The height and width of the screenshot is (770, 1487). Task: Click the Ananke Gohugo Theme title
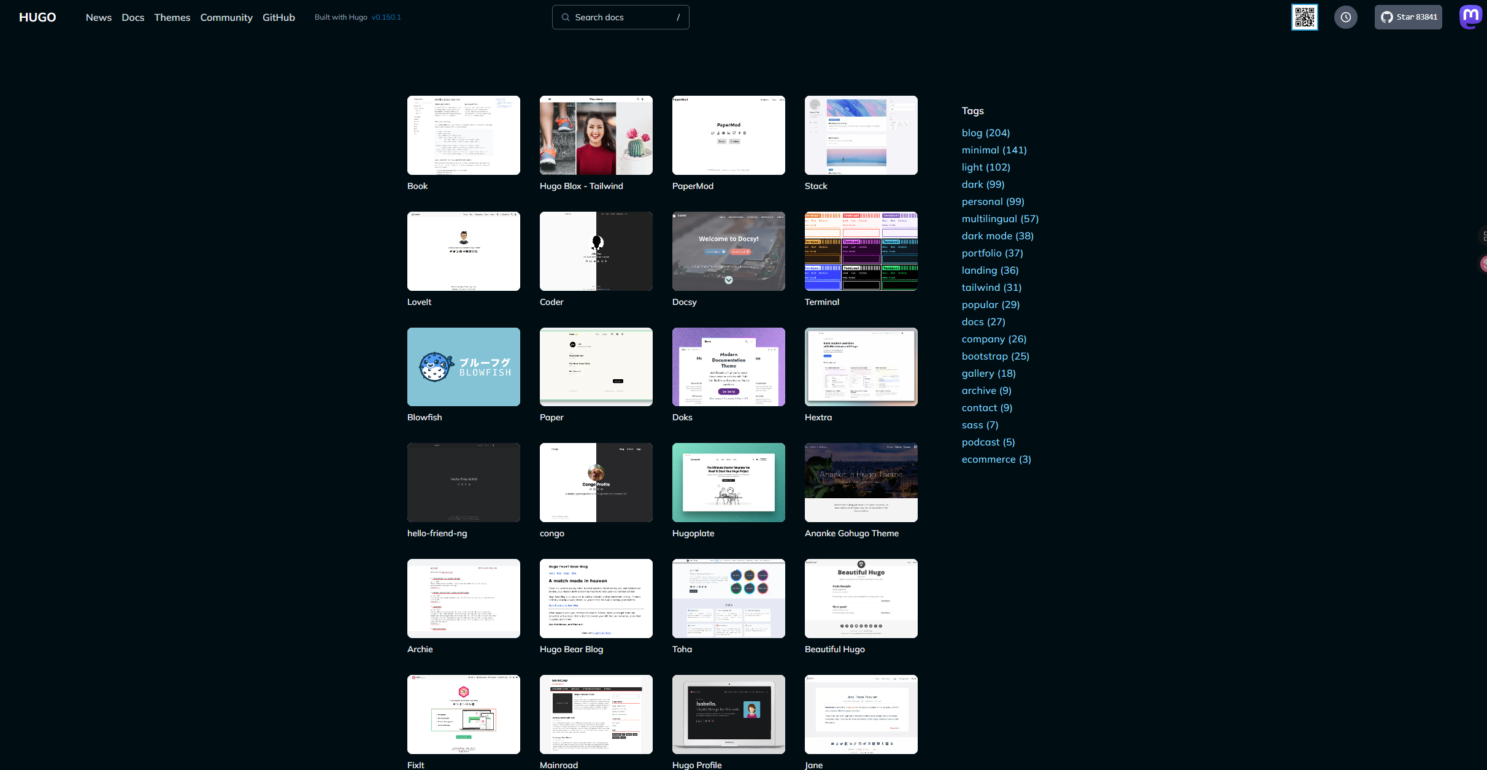(851, 533)
